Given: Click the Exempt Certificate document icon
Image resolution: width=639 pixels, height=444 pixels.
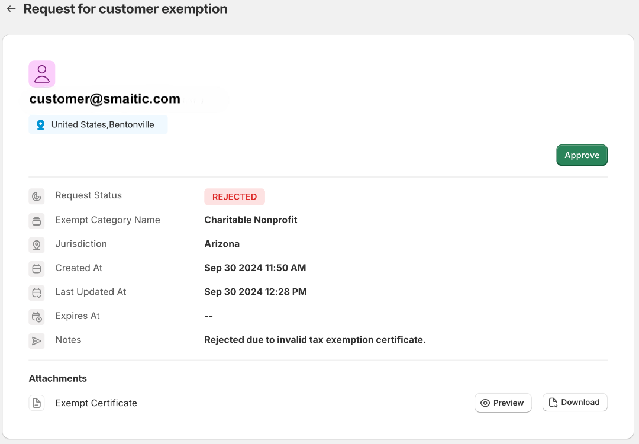Looking at the screenshot, I should tap(37, 403).
